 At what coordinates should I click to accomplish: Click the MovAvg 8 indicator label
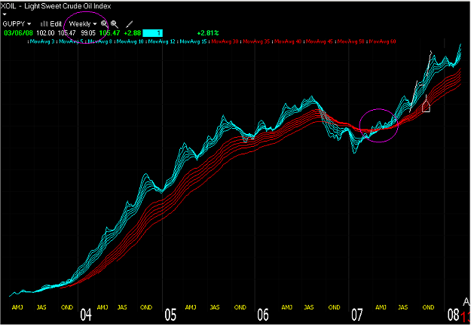99,41
